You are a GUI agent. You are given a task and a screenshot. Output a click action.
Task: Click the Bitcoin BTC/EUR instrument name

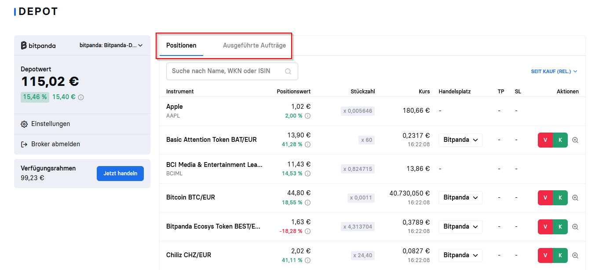point(190,197)
